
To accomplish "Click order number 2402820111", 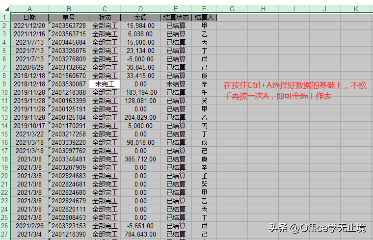I will [69, 209].
